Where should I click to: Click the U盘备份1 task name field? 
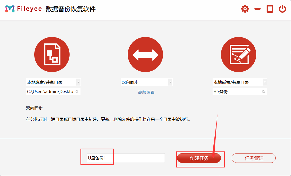point(126,158)
